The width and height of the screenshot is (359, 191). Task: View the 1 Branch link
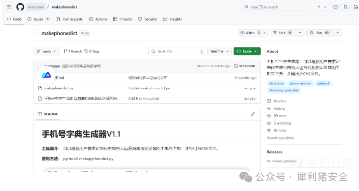point(73,51)
